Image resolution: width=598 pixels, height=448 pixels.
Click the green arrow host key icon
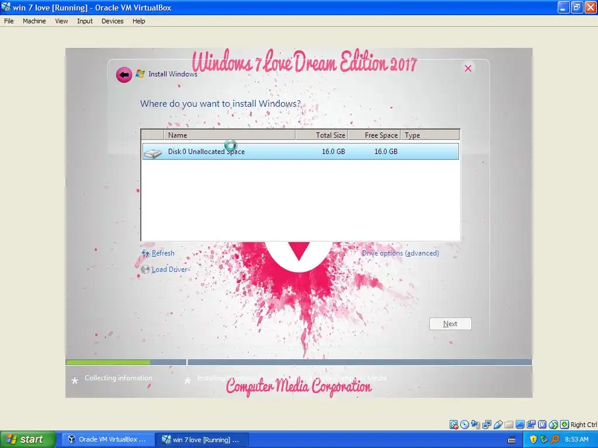pyautogui.click(x=565, y=425)
